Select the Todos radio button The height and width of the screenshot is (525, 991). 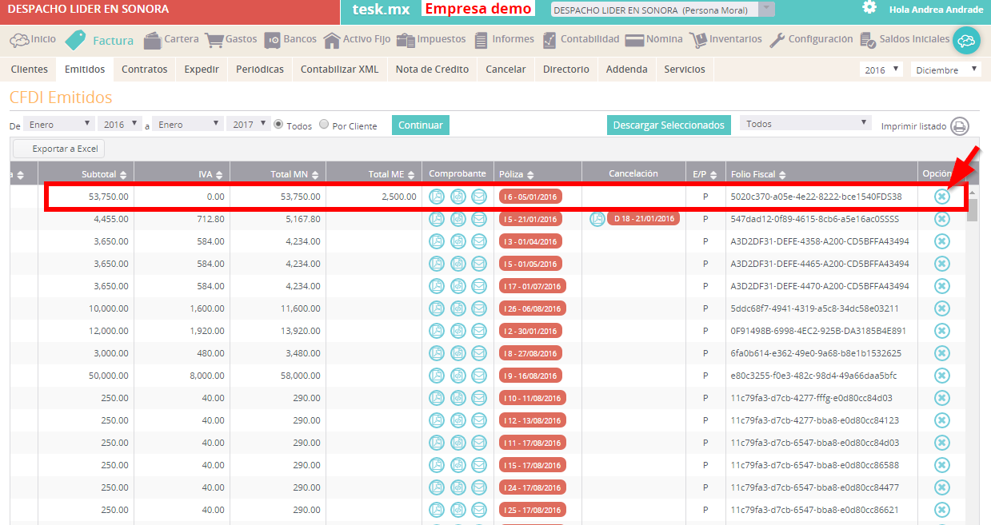(x=278, y=125)
